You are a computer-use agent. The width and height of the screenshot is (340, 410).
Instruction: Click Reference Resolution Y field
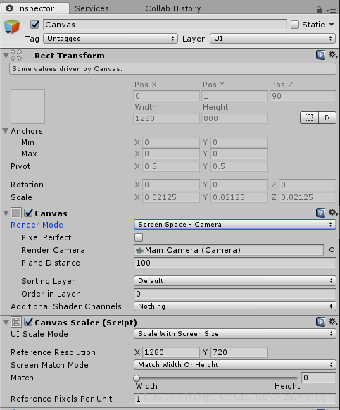tap(239, 352)
